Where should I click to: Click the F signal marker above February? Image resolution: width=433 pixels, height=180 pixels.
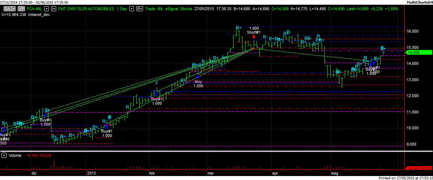[x=156, y=83]
